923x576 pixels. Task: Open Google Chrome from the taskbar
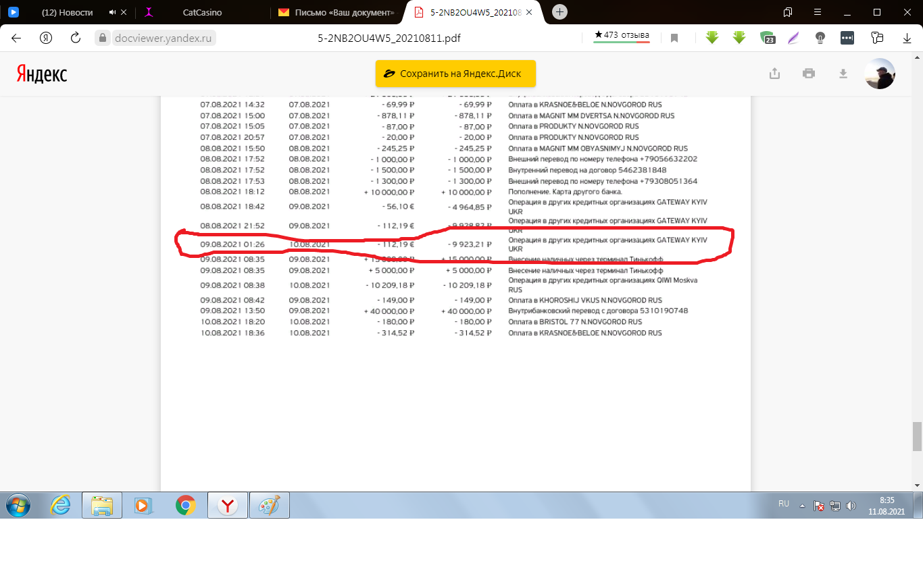(186, 505)
